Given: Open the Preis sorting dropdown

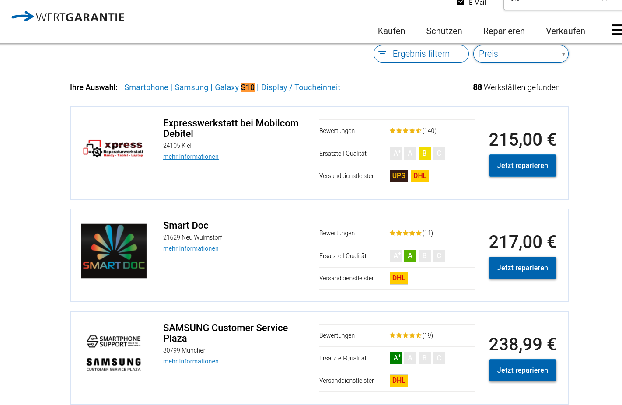Looking at the screenshot, I should click(x=521, y=54).
